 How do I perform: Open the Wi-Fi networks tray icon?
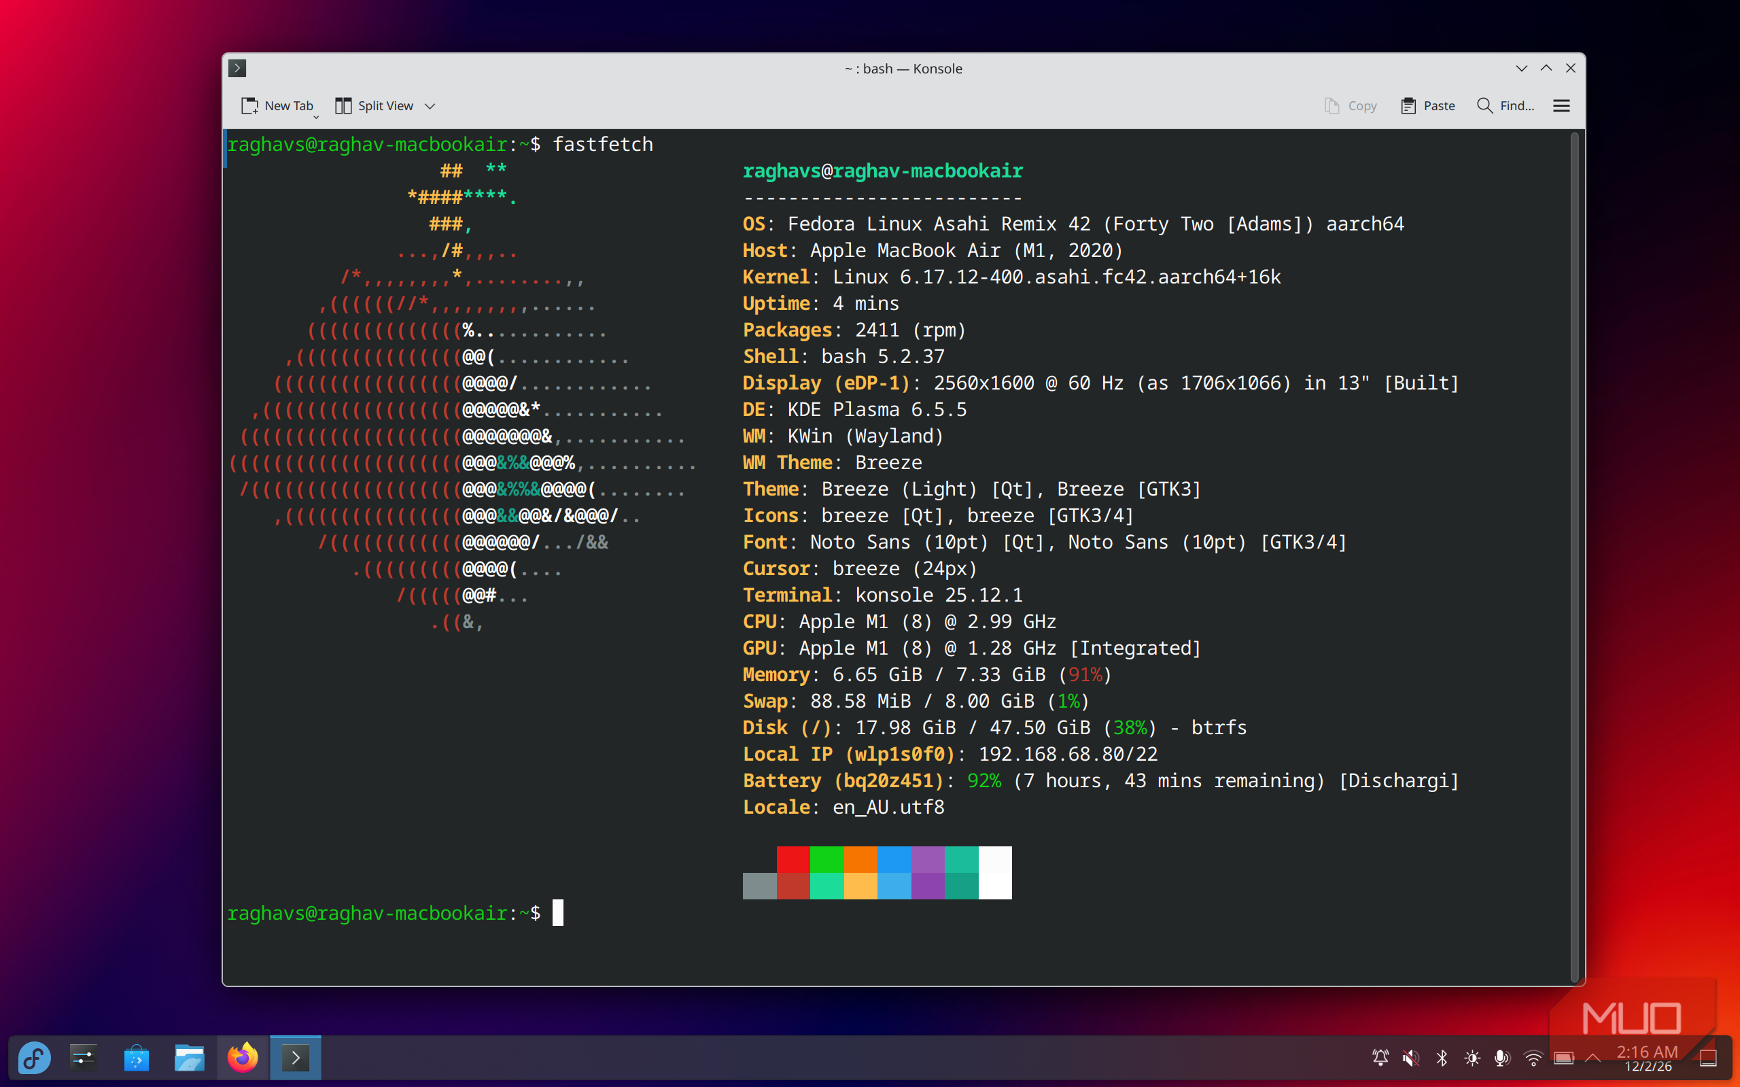coord(1533,1058)
